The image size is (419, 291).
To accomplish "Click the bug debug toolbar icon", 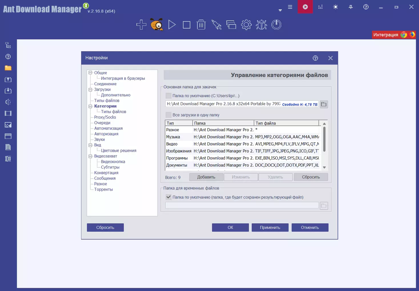I will [261, 25].
